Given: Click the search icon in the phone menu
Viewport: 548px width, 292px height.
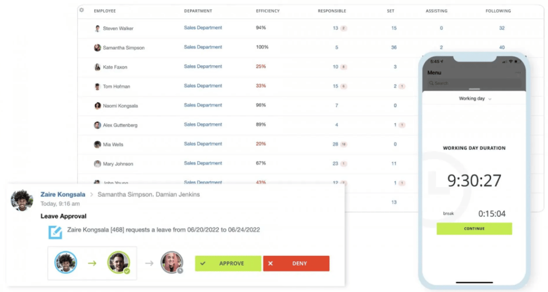Looking at the screenshot, I should (431, 82).
